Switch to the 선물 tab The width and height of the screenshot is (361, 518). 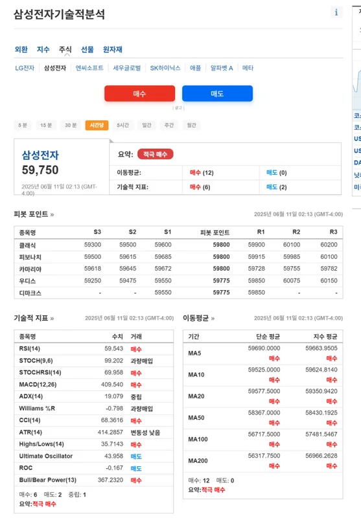pos(87,50)
